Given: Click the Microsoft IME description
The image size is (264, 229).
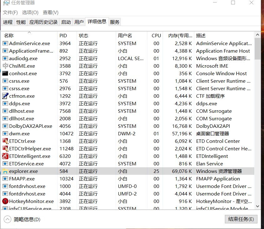Looking at the screenshot, I should [212, 66].
